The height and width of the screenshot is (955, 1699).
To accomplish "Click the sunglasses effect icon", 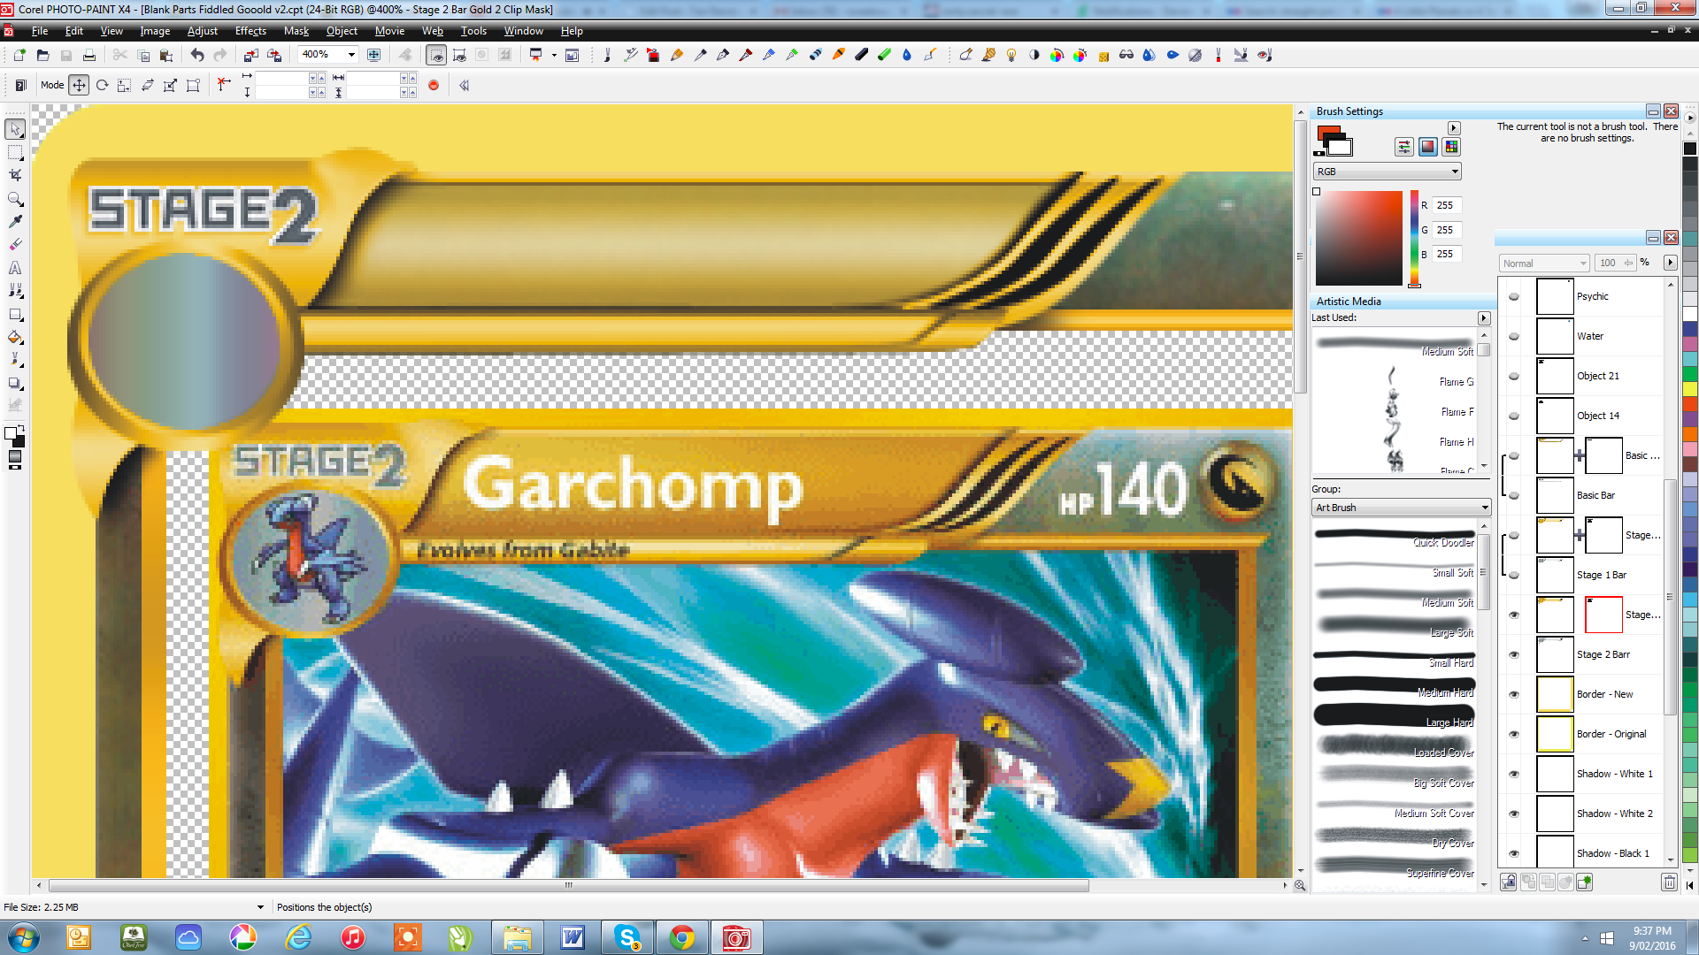I will (1126, 55).
